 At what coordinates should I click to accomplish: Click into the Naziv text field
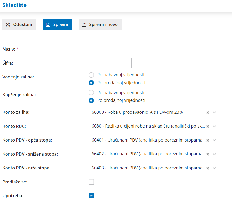[x=154, y=49]
